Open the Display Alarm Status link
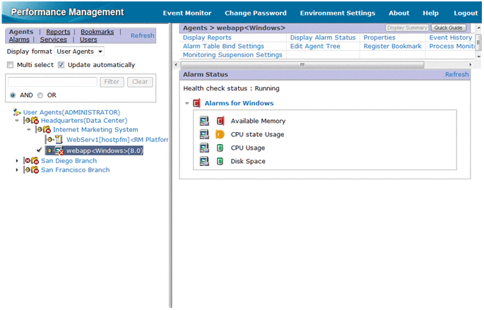The width and height of the screenshot is (484, 310). (322, 37)
